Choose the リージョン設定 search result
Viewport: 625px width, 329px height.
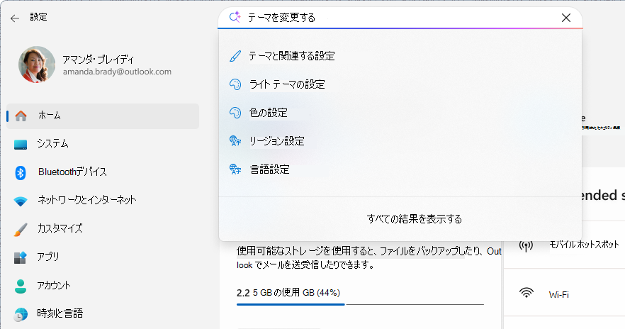coord(400,141)
